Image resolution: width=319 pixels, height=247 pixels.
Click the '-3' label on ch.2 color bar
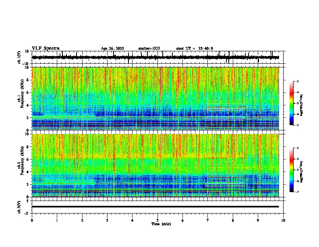click(297, 148)
